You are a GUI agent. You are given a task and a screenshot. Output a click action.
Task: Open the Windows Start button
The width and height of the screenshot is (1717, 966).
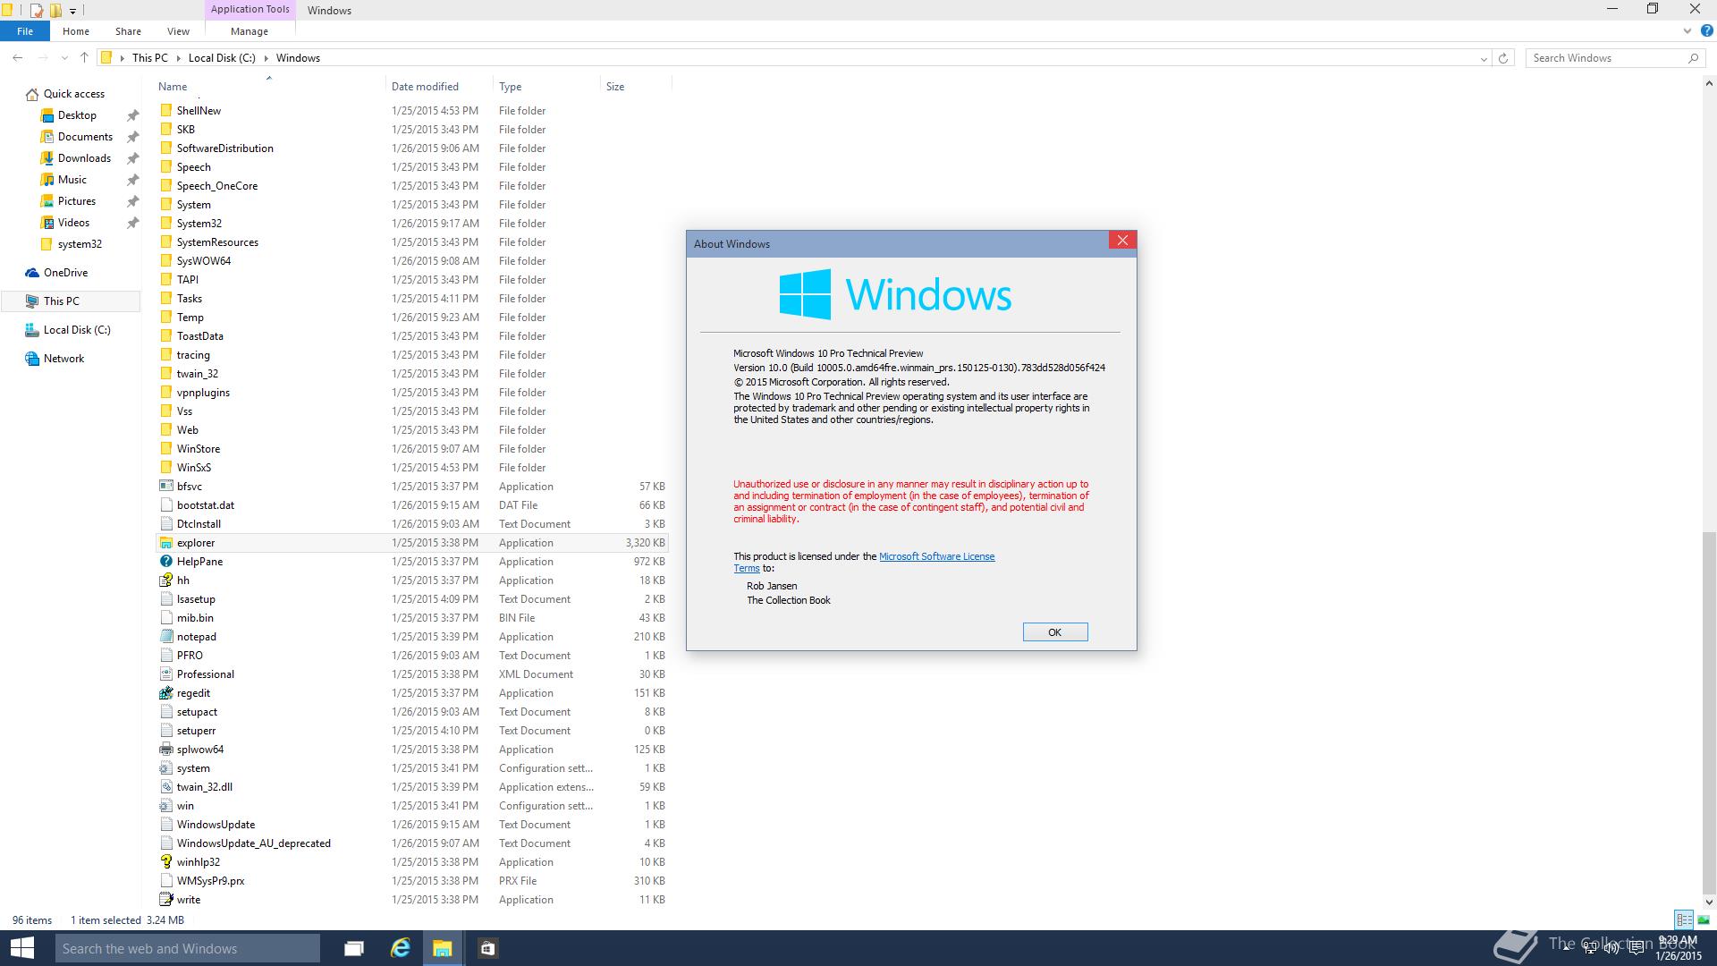tap(21, 948)
